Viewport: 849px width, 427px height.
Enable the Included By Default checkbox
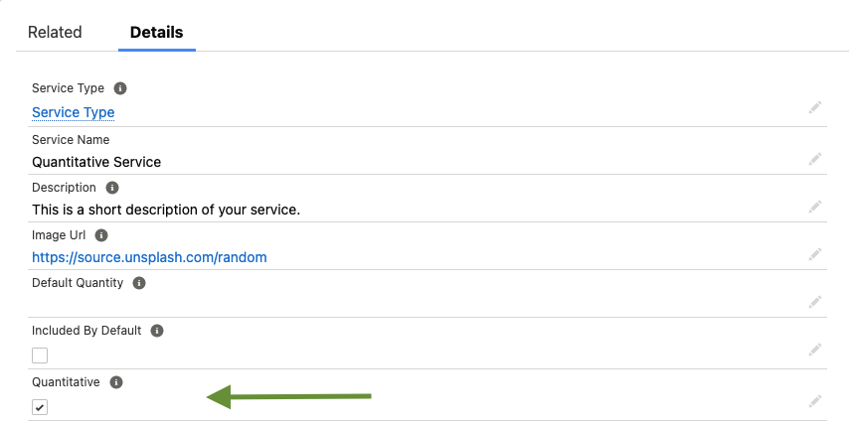coord(40,356)
